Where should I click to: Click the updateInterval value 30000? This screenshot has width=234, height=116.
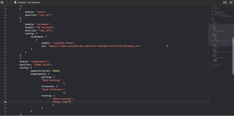[x=56, y=71]
